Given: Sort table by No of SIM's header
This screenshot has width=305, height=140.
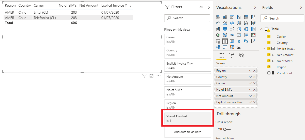Looking at the screenshot, I should click(x=68, y=5).
